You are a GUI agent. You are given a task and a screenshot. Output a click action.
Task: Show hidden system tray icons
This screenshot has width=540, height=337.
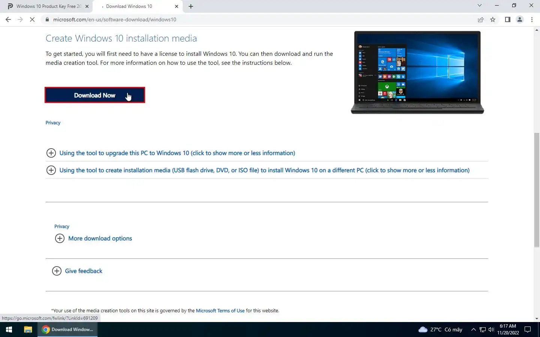coord(473,330)
